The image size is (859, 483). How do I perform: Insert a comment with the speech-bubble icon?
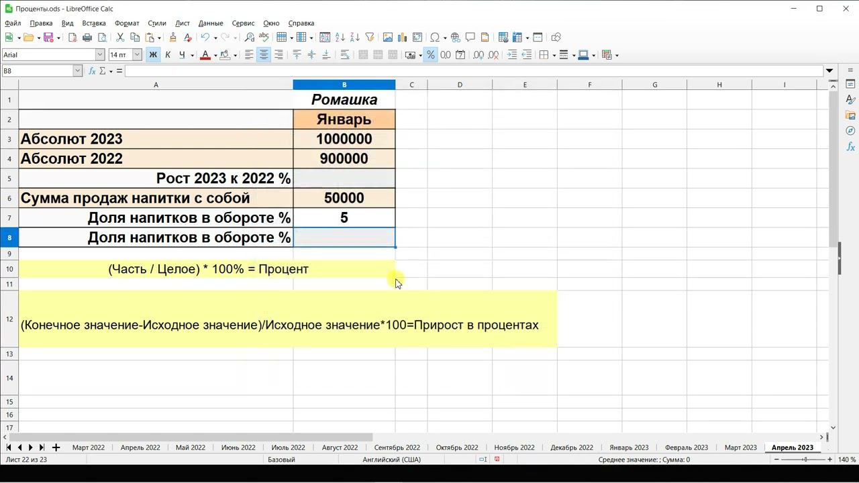click(470, 38)
